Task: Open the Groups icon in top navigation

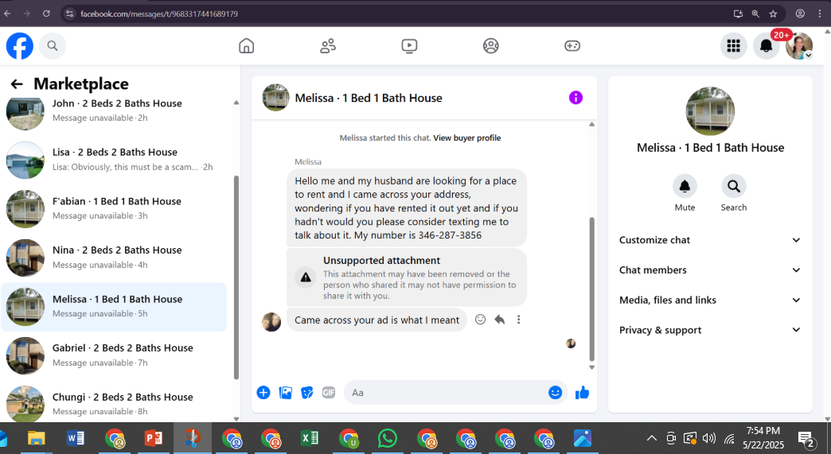Action: (x=491, y=46)
